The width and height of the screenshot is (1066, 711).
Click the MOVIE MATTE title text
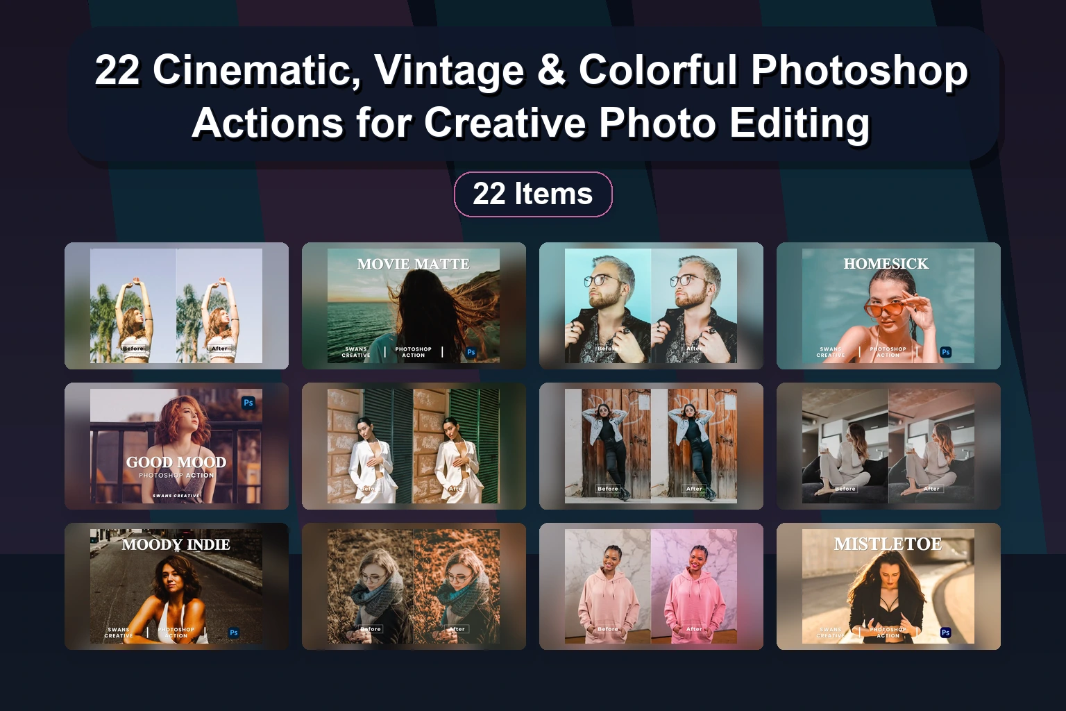413,264
